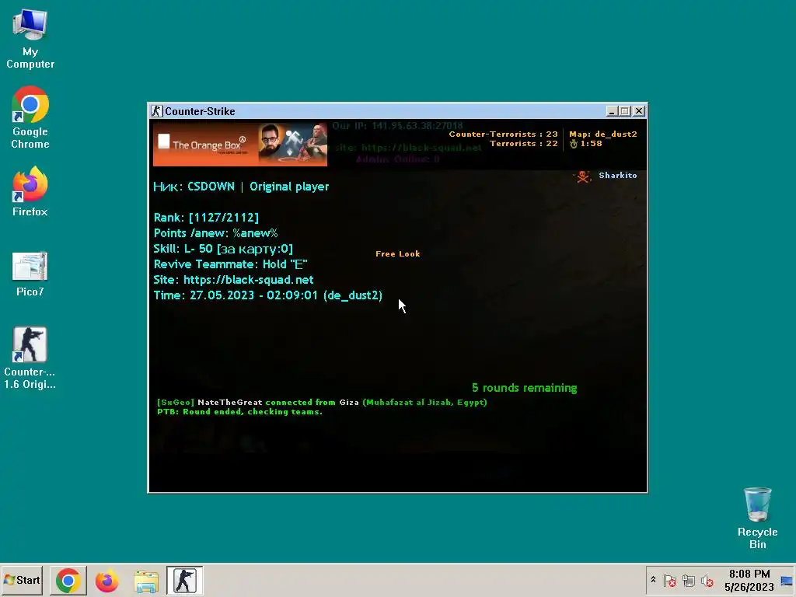796x597 pixels.
Task: Select the Pico7 archive icon on desktop
Action: 30,274
